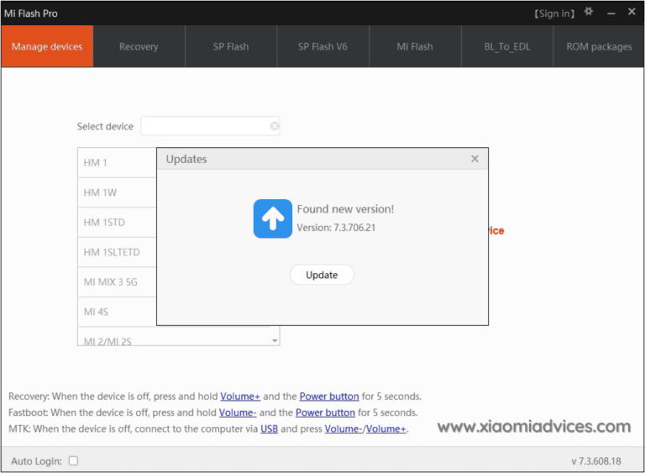The height and width of the screenshot is (473, 645).
Task: Clear the Select device field
Action: click(x=275, y=126)
